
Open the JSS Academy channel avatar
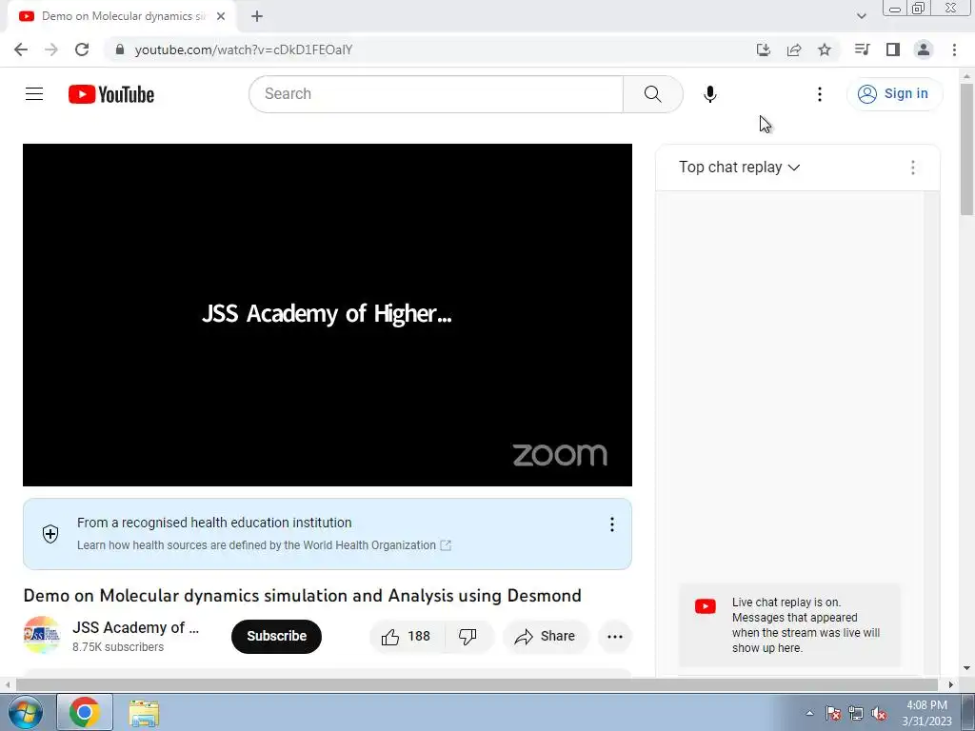pyautogui.click(x=42, y=635)
